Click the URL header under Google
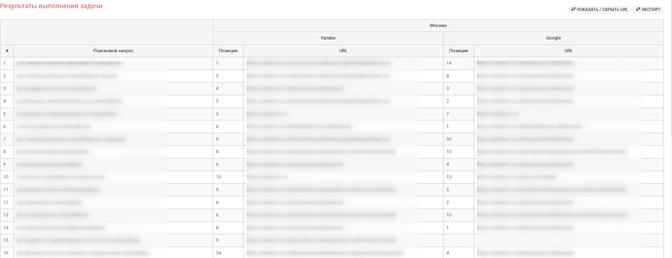This screenshot has height=258, width=672. coord(568,51)
